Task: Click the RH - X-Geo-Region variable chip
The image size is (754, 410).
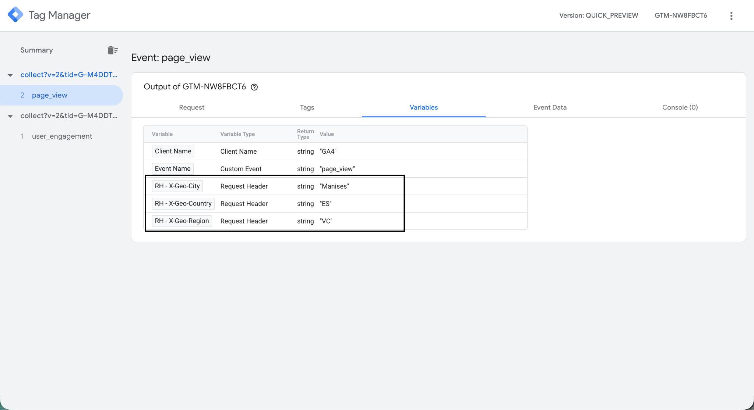Action: point(182,221)
